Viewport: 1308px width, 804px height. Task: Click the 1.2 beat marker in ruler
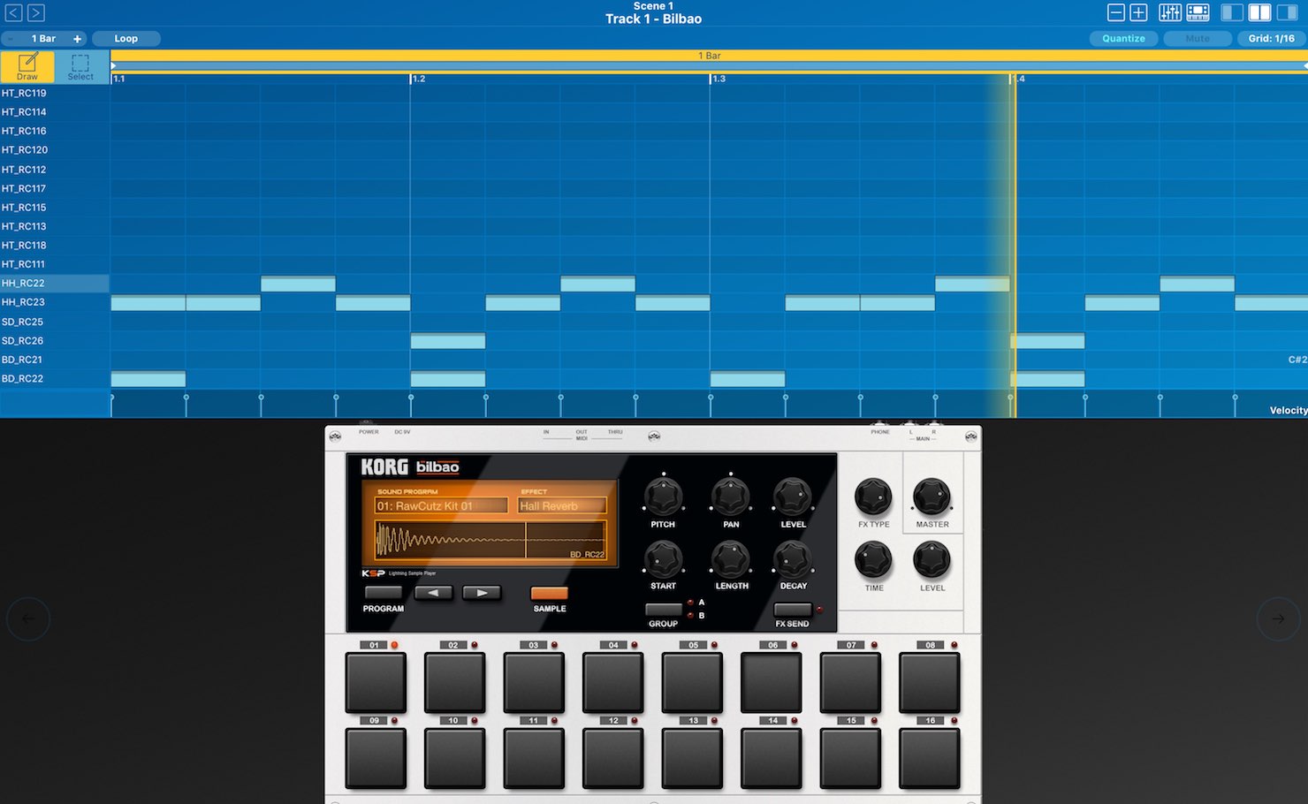point(418,79)
